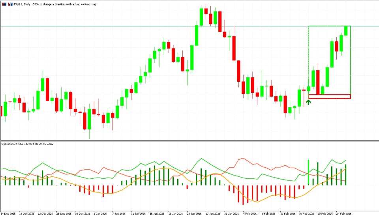Click the 31 Jan 2026 date label
This screenshot has height=217, width=379.
[x=232, y=213]
